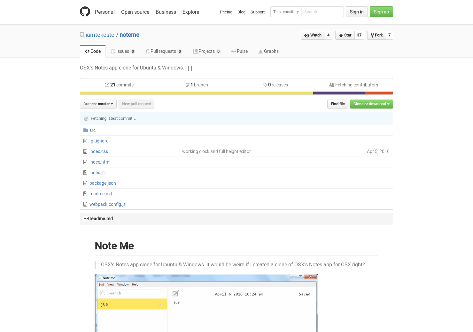Image resolution: width=473 pixels, height=332 pixels.
Task: Open the Pulse tab
Action: coord(239,51)
